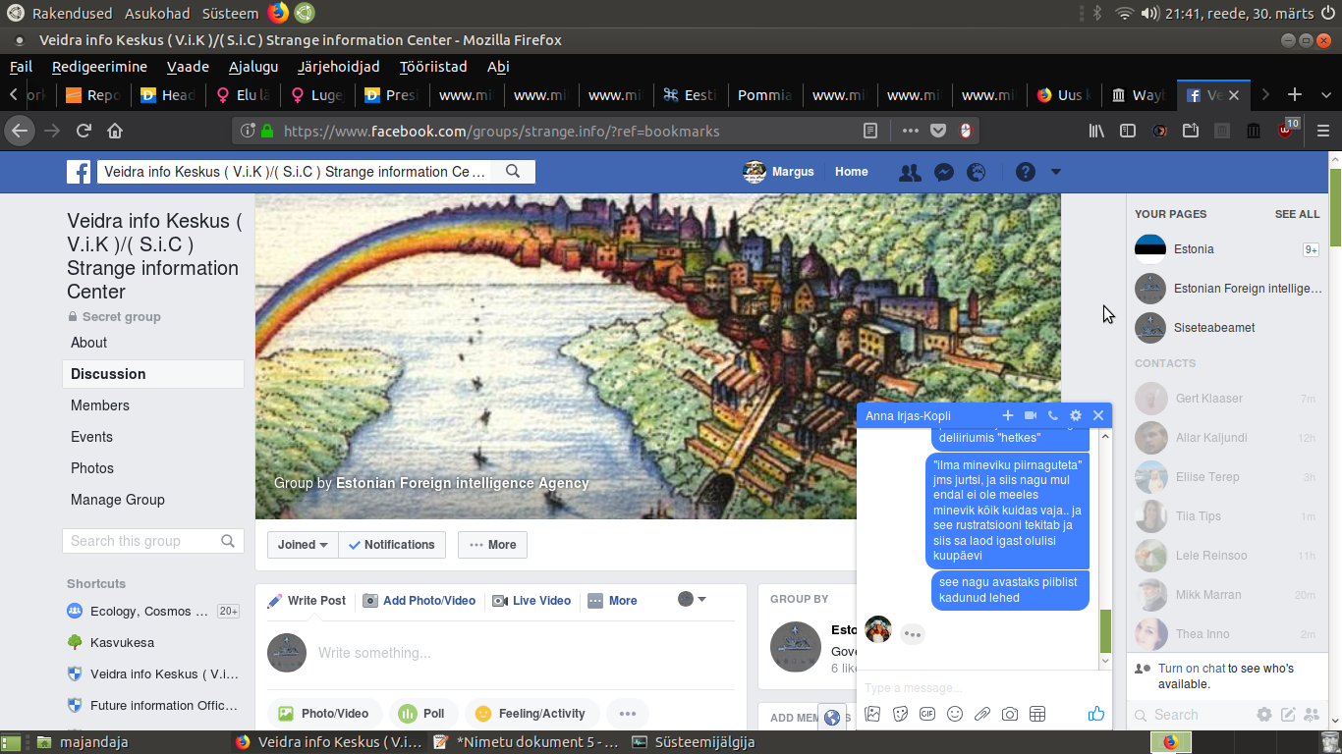Click the Facebook logo icon

79,172
